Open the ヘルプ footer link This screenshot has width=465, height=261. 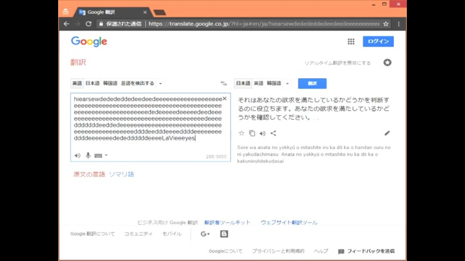point(321,251)
